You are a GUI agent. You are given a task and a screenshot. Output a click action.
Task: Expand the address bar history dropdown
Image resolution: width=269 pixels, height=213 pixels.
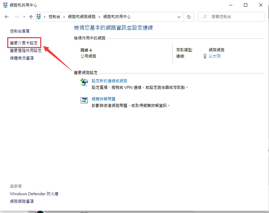click(x=179, y=17)
